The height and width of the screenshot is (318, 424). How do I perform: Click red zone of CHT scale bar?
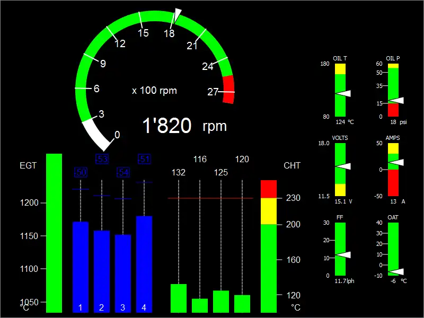pos(269,189)
